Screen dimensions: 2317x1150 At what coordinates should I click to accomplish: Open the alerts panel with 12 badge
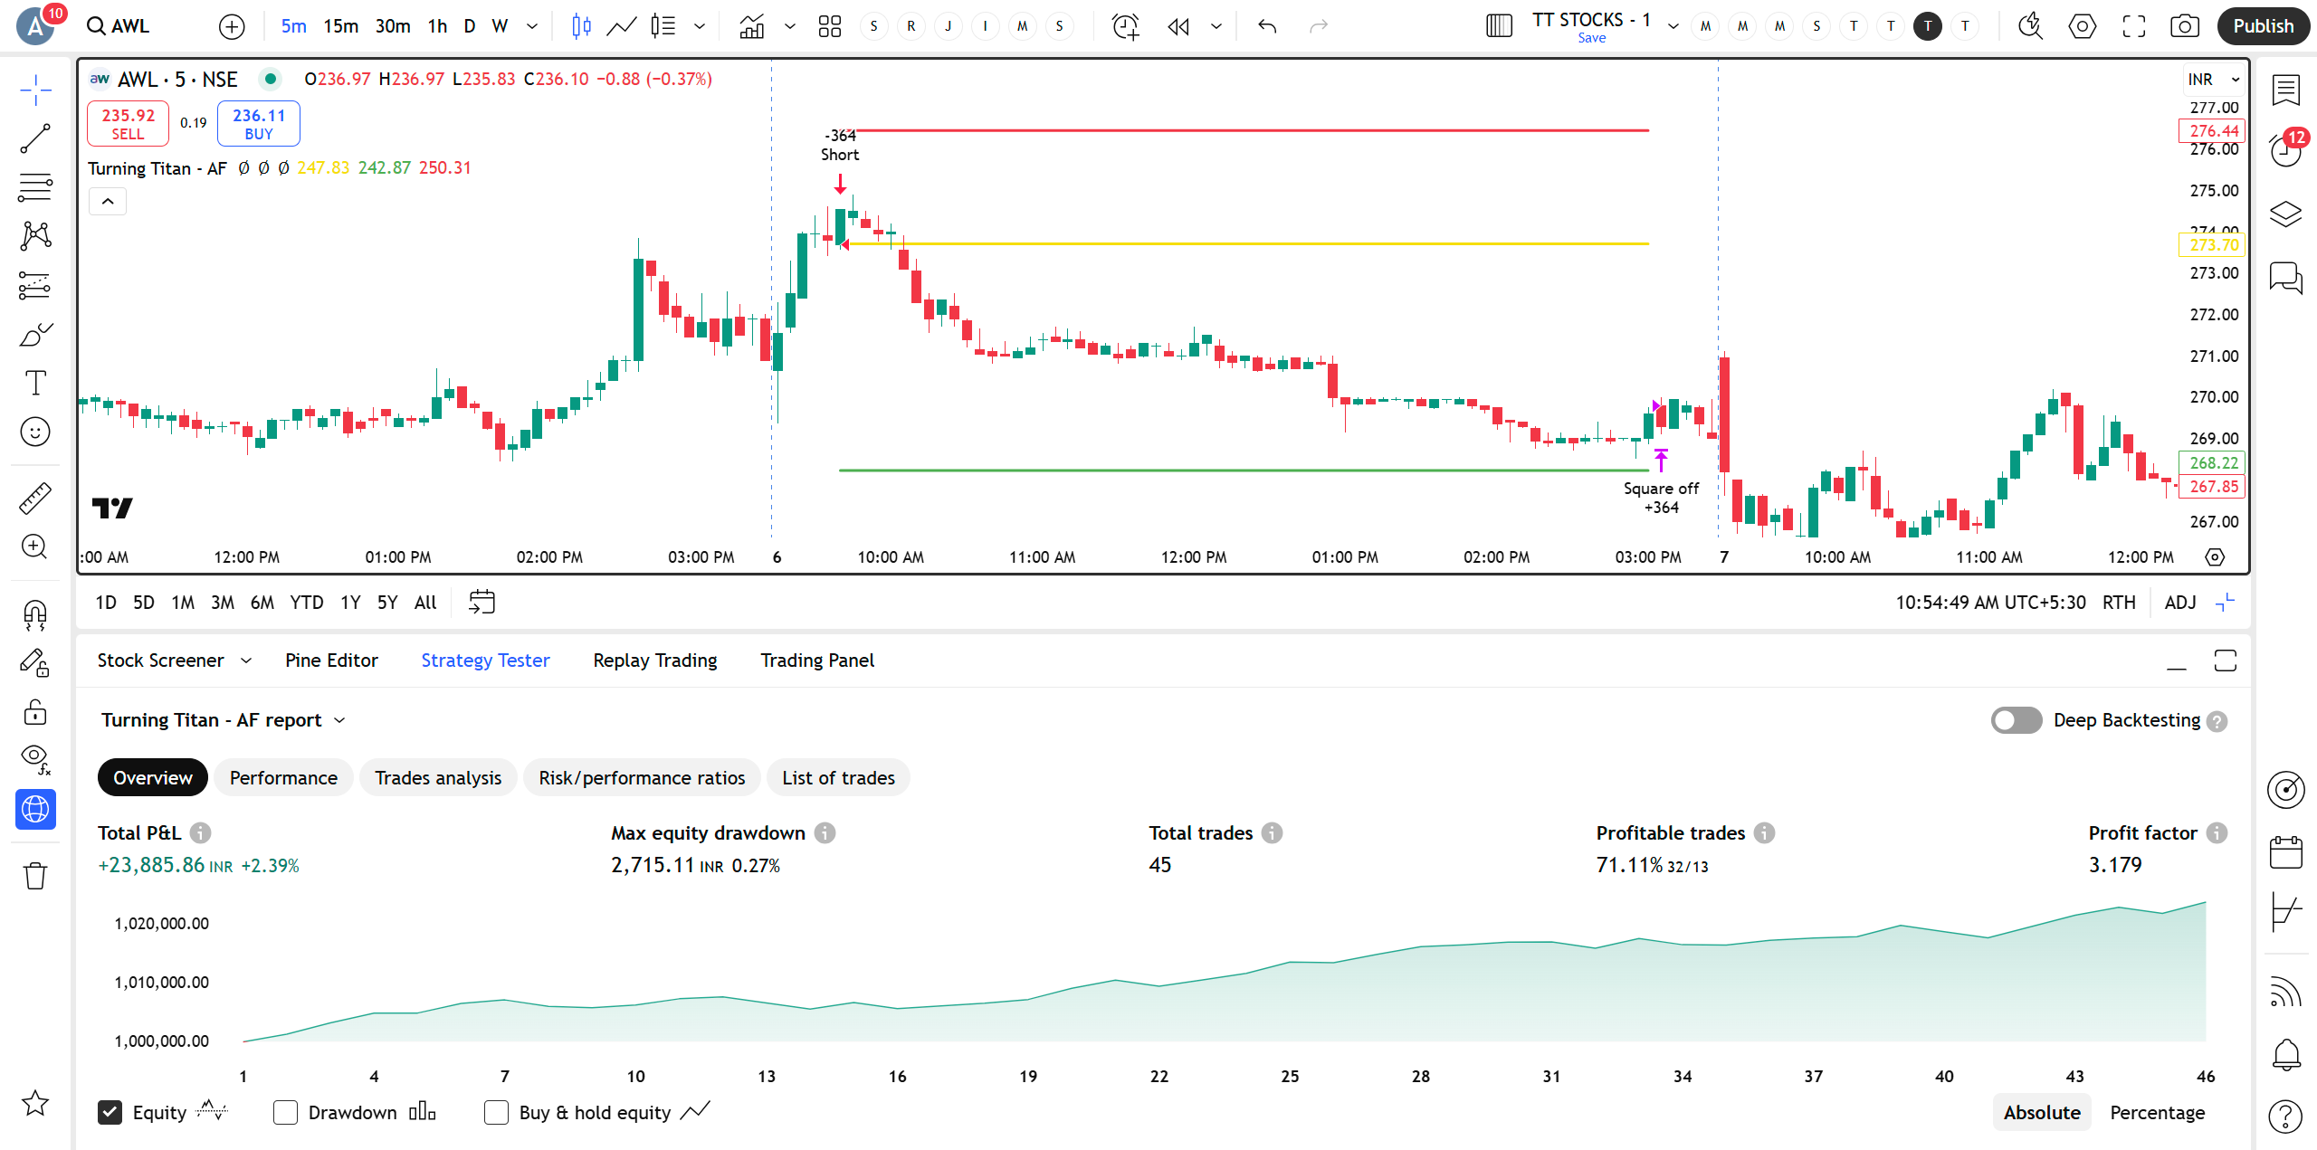[2286, 149]
